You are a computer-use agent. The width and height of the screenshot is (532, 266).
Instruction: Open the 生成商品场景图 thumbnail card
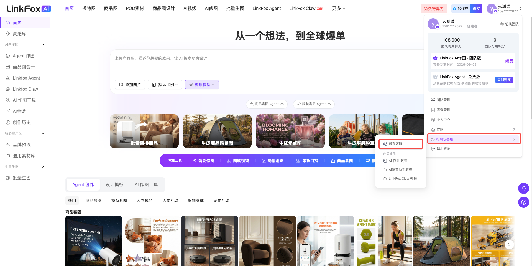[x=217, y=131]
